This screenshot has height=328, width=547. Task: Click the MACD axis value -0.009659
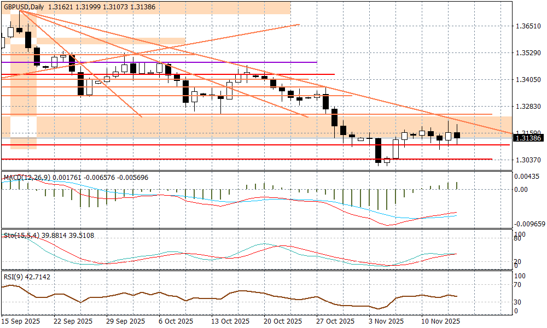(x=528, y=224)
